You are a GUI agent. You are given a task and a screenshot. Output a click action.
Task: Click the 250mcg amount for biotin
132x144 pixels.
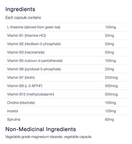111,77
